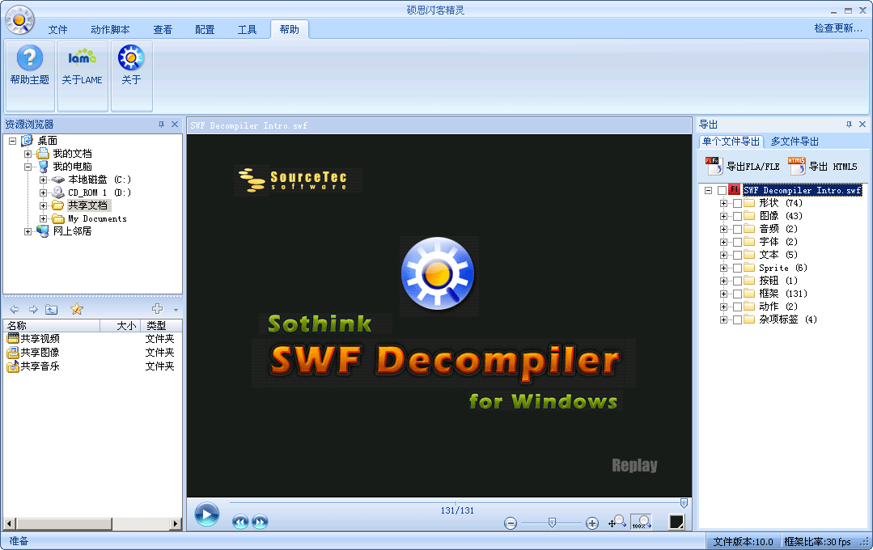Check the 图像 (43) checkbox
Viewport: 873px width, 550px height.
[x=737, y=216]
